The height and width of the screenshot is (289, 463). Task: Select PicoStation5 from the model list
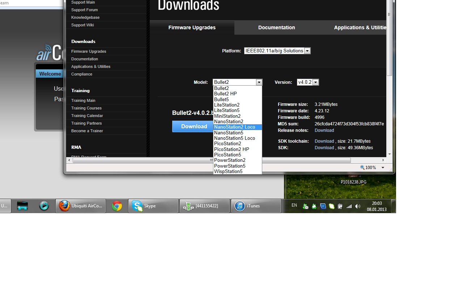(237, 155)
